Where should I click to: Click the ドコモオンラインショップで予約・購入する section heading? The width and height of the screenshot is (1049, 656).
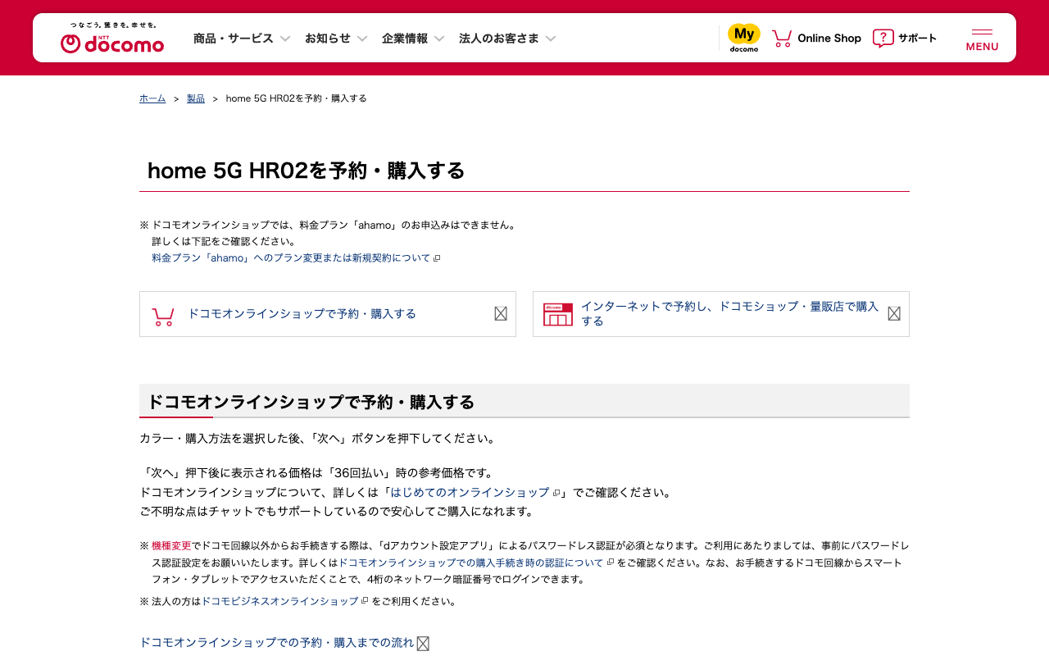(x=311, y=402)
